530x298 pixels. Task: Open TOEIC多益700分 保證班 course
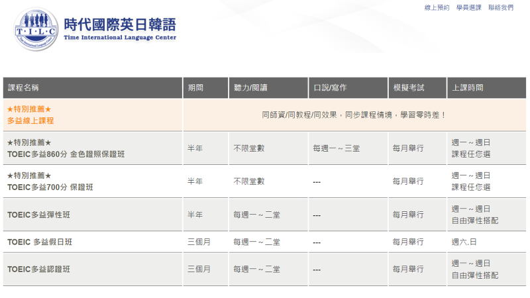50,187
